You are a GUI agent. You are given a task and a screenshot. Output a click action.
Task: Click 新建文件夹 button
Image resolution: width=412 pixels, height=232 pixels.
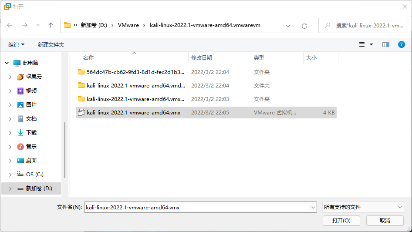pos(51,45)
